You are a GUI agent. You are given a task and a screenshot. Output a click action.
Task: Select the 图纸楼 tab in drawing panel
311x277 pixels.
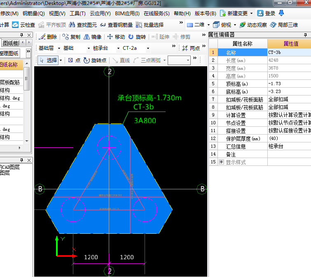point(11,43)
